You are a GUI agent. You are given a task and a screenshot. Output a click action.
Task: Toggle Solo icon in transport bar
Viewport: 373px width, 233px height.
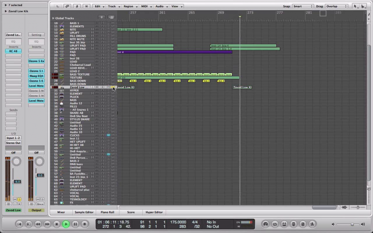pyautogui.click(x=303, y=224)
